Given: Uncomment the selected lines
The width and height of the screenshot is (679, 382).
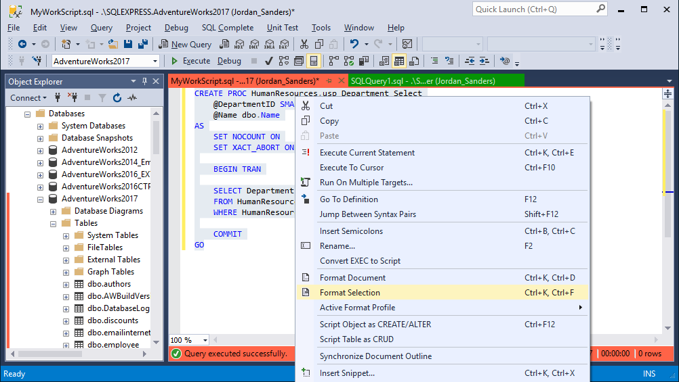Looking at the screenshot, I should click(449, 61).
